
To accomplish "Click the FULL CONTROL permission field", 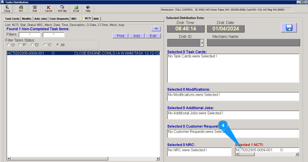I will tap(184, 10).
